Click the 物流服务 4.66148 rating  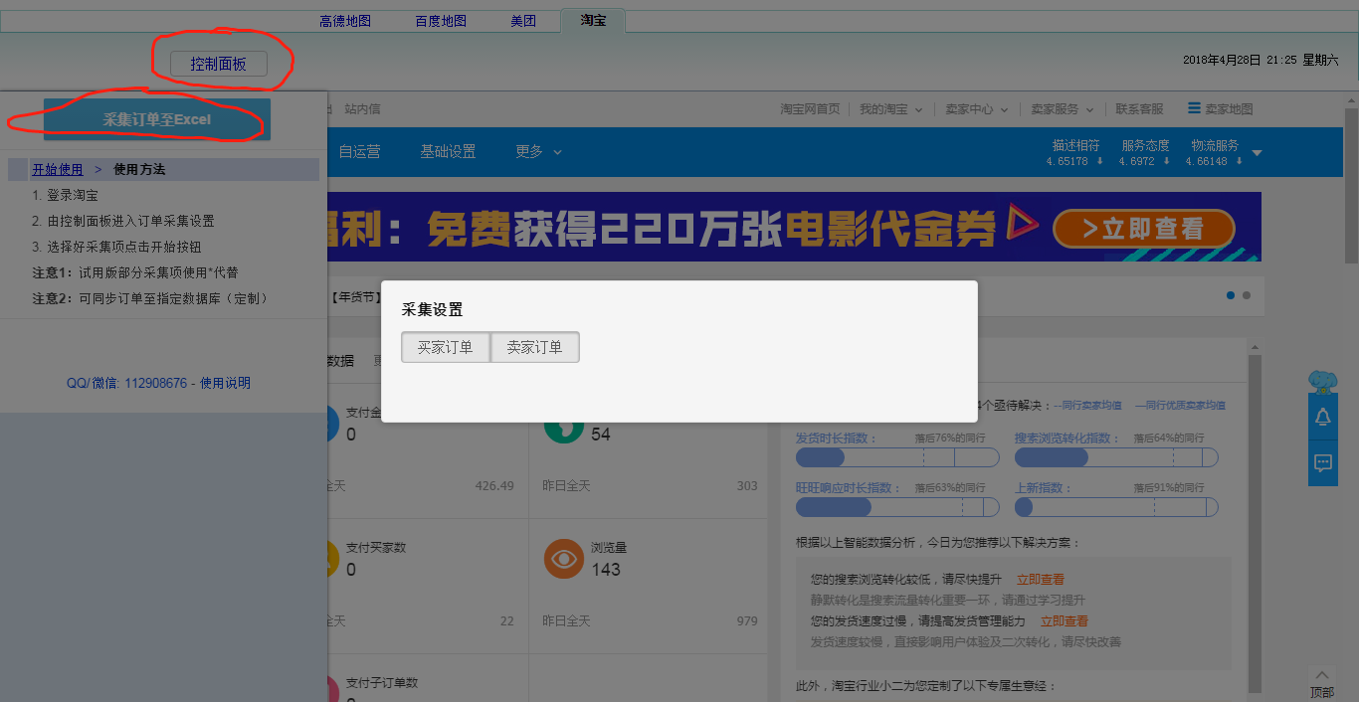(x=1215, y=153)
